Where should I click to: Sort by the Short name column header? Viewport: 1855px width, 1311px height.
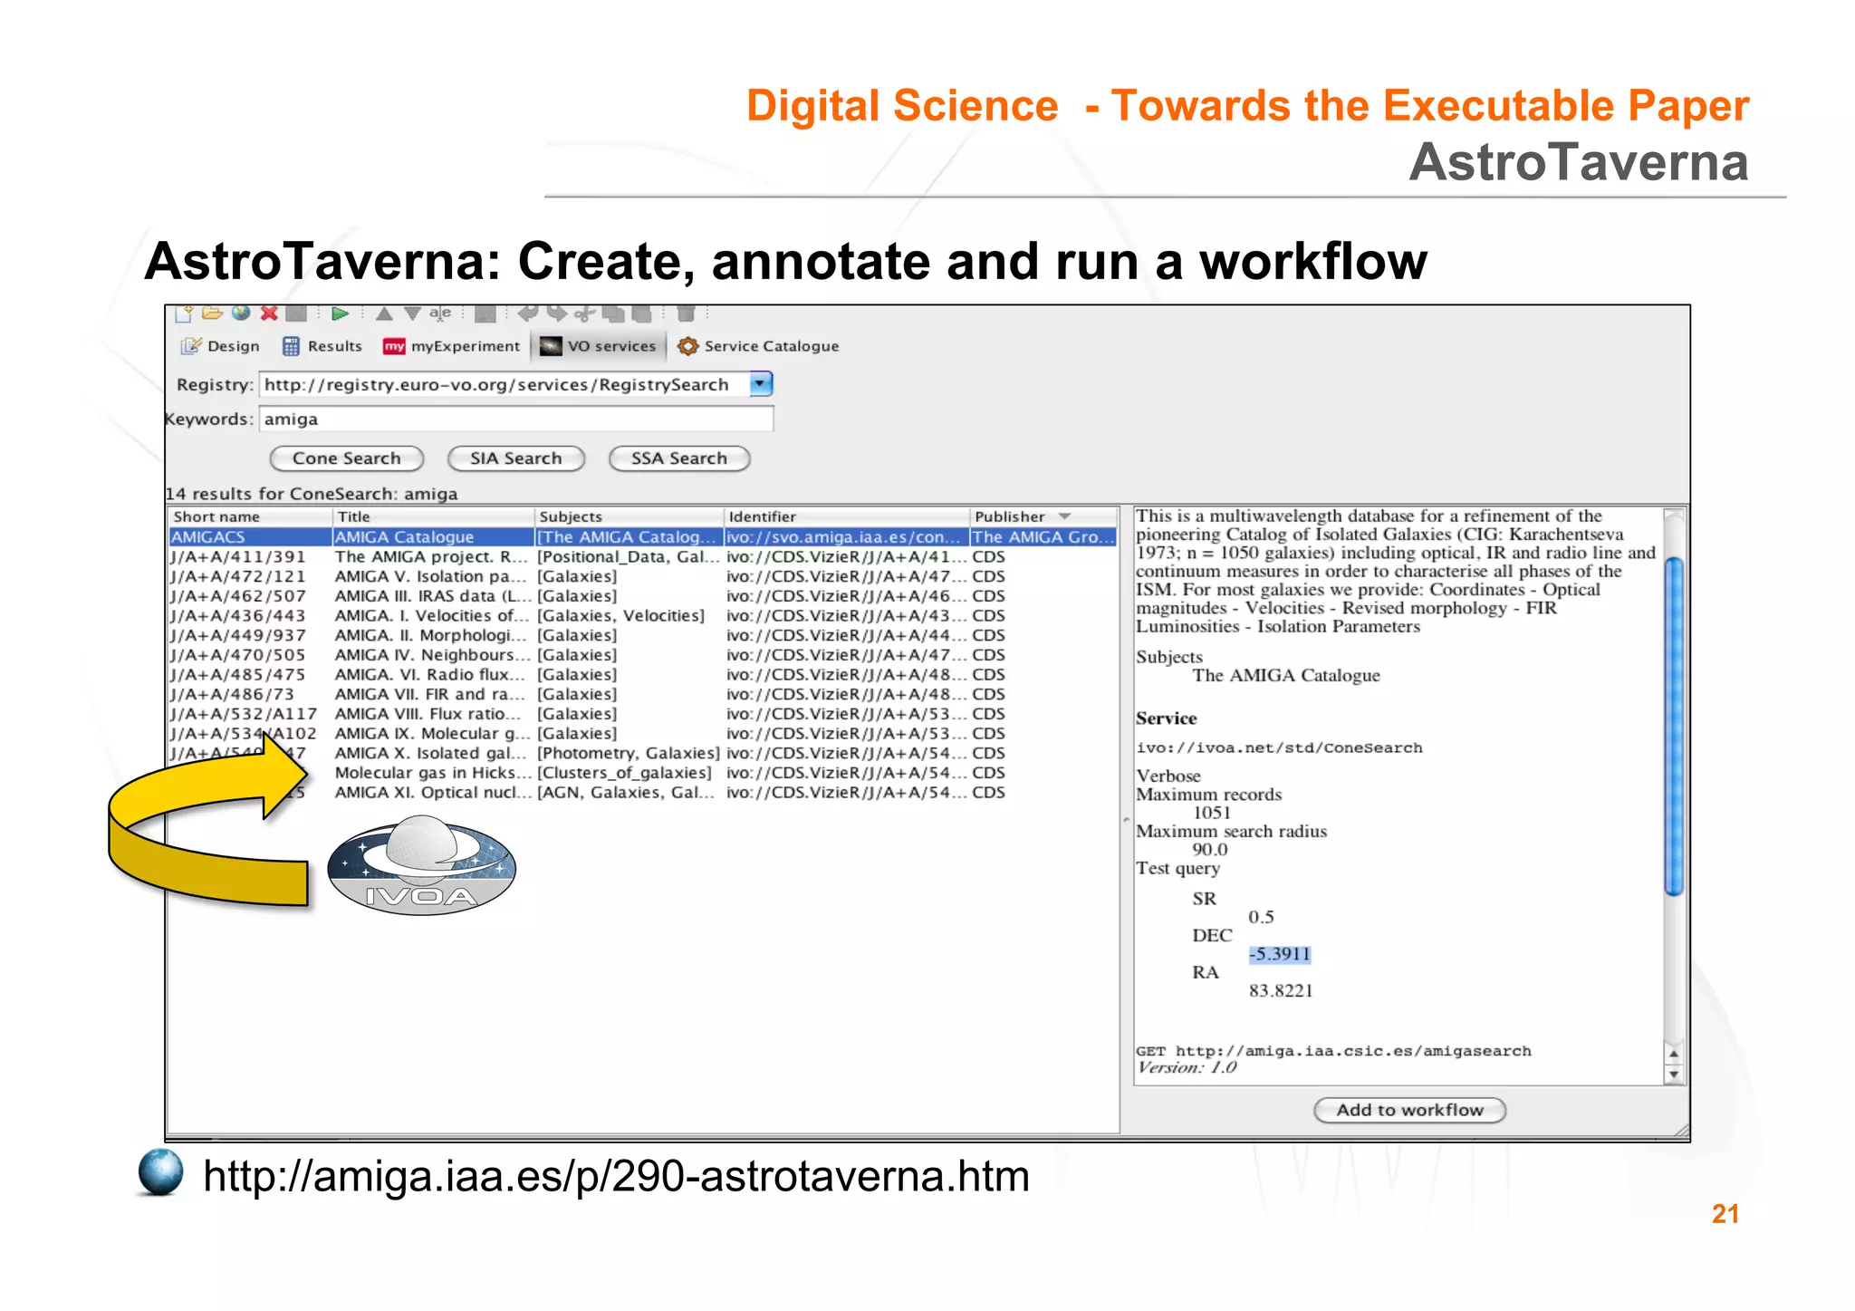point(250,516)
